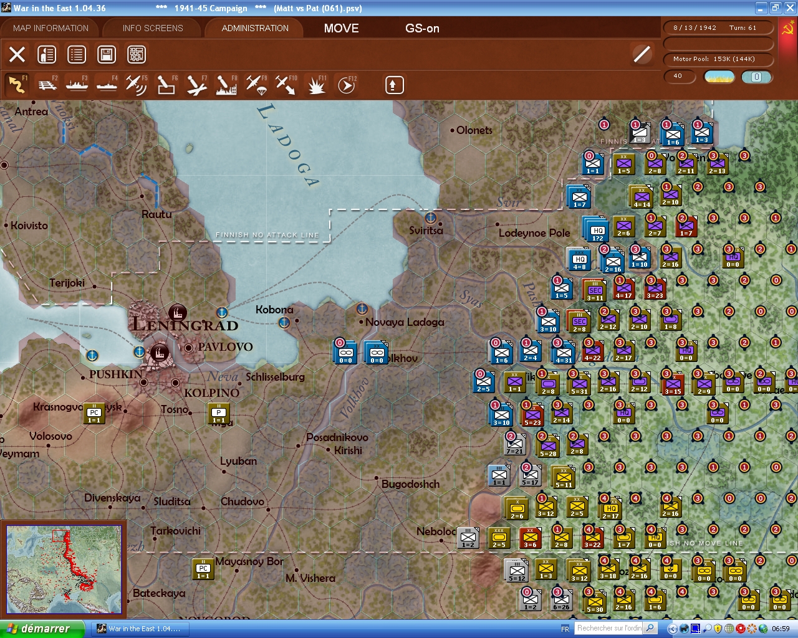Expand hidden system tray icons arrow
798x638 pixels.
[x=672, y=629]
